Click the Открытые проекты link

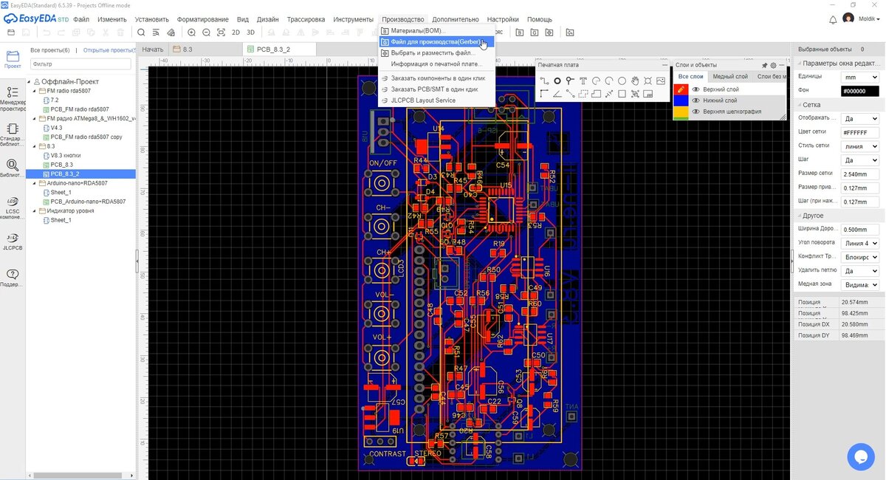[x=108, y=50]
